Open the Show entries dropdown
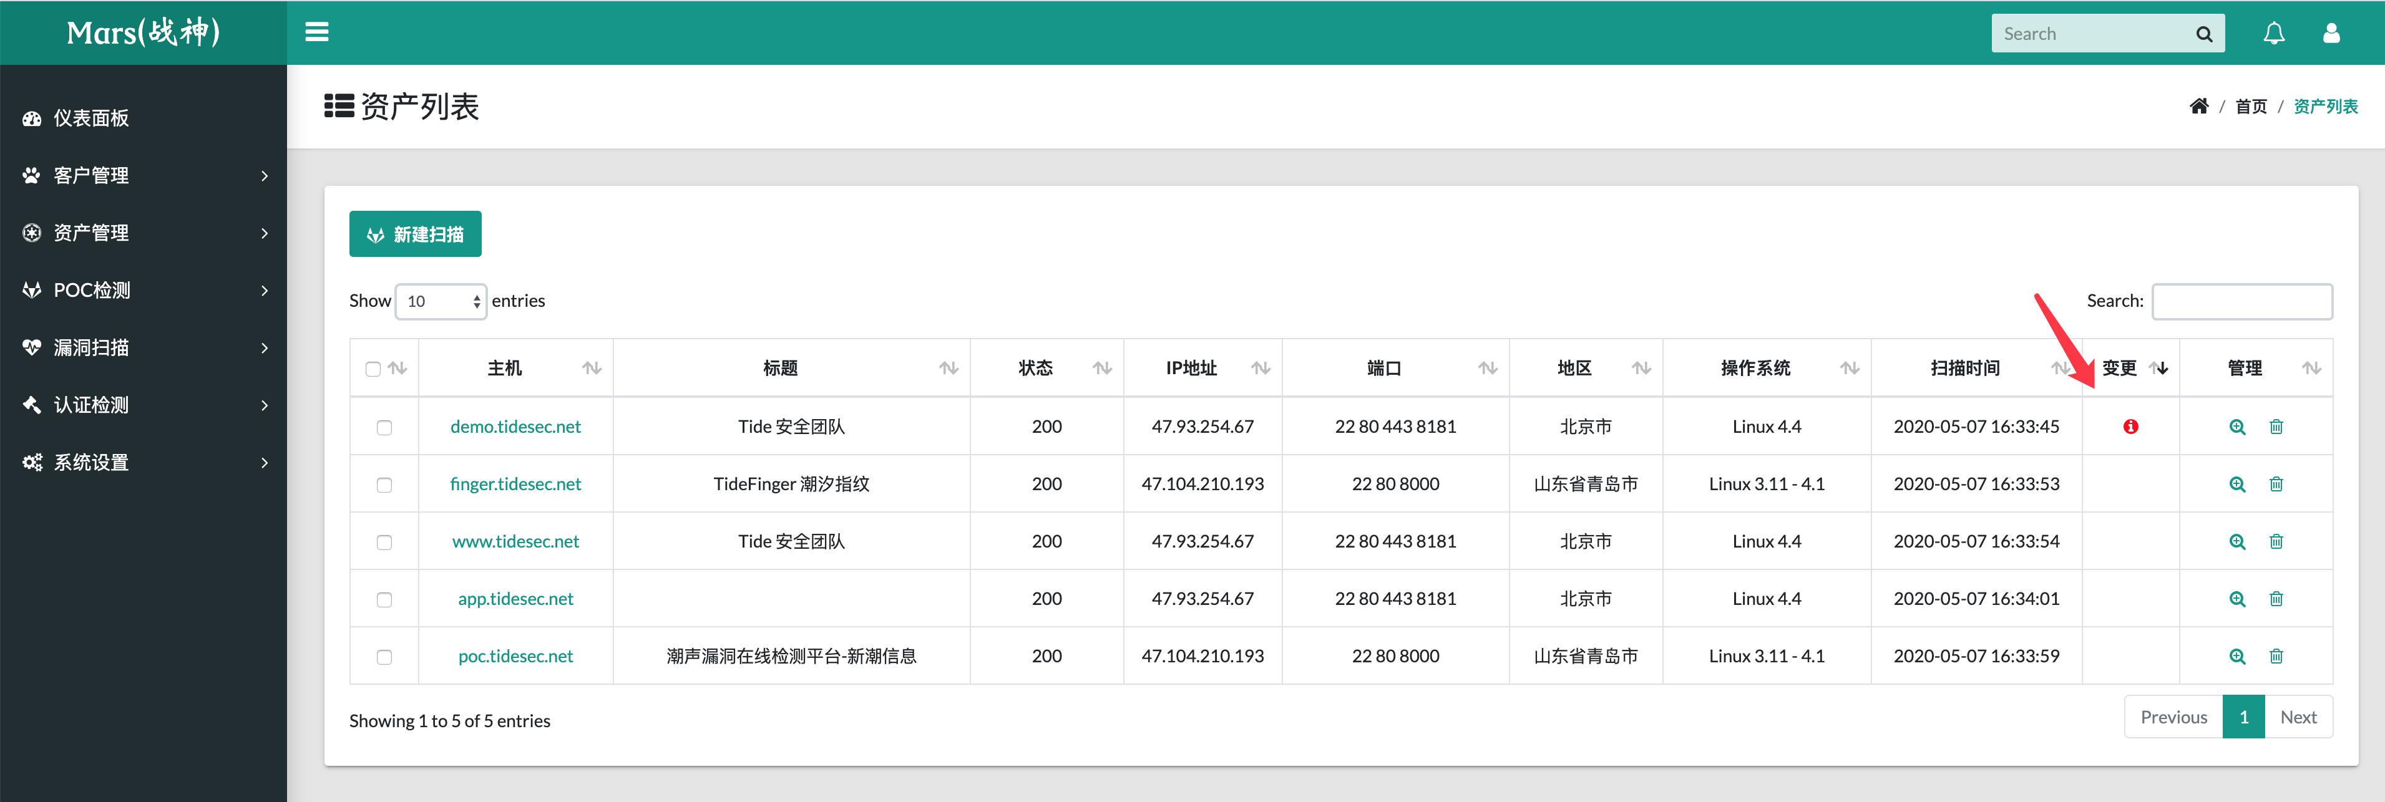This screenshot has width=2385, height=802. click(441, 302)
